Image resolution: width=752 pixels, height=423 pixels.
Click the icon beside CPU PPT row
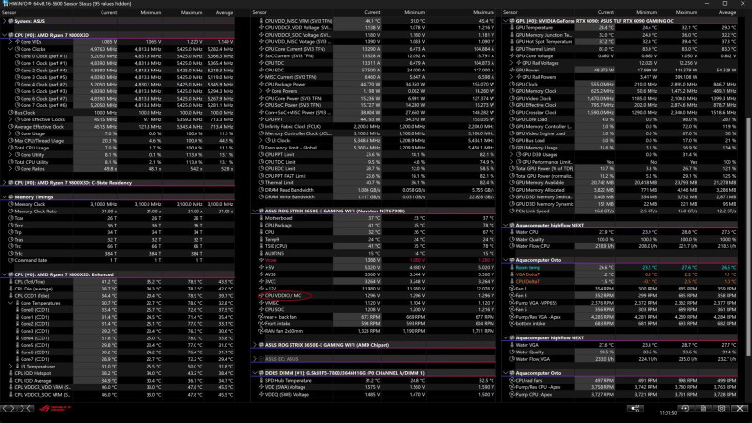(261, 119)
